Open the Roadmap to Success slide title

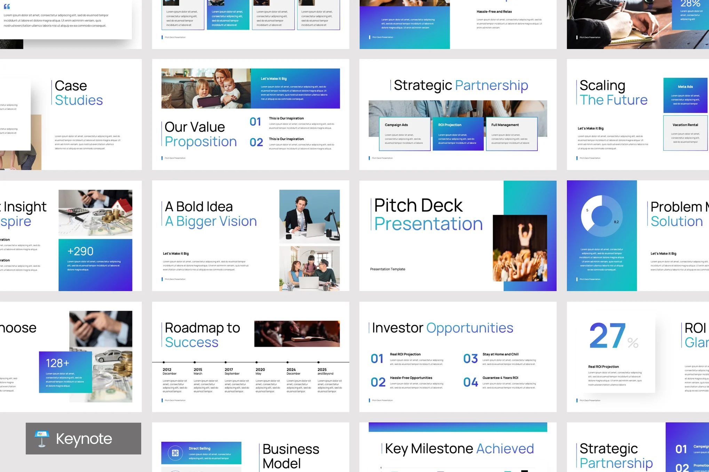[x=202, y=335]
